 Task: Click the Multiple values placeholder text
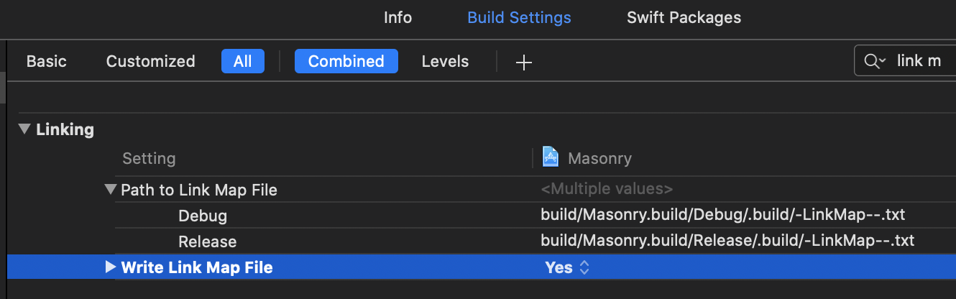point(607,190)
